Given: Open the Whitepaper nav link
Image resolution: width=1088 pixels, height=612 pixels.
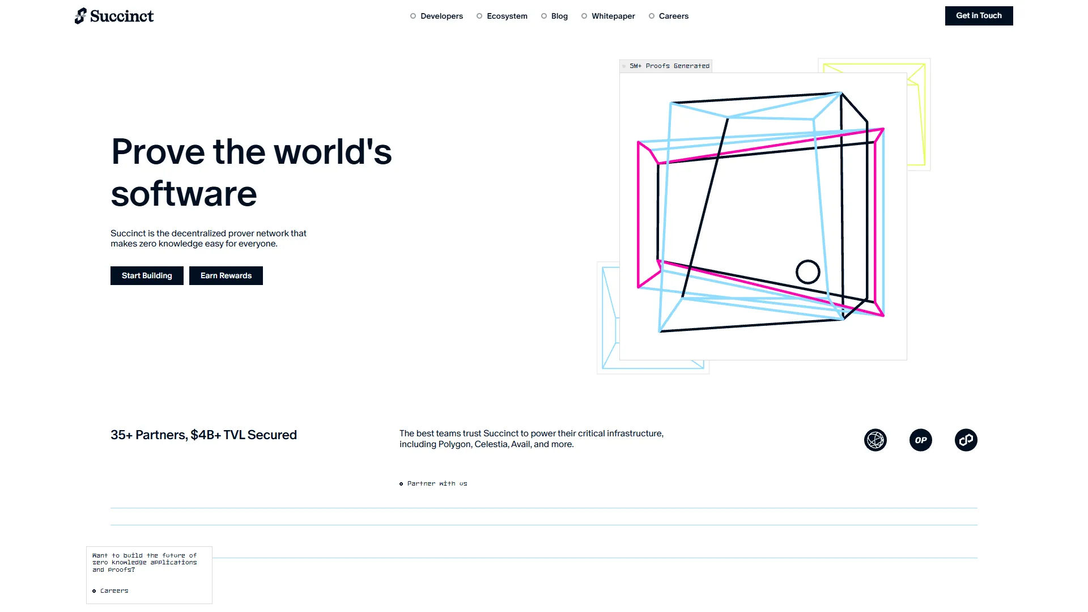Looking at the screenshot, I should tap(613, 16).
